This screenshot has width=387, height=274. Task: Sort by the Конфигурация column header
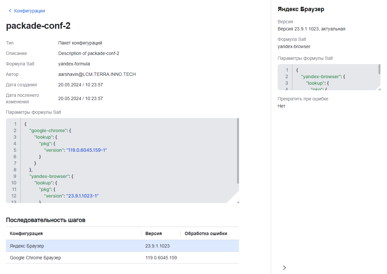click(26, 233)
